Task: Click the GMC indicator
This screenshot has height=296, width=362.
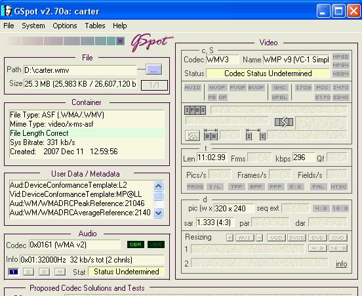Action: [x=279, y=88]
